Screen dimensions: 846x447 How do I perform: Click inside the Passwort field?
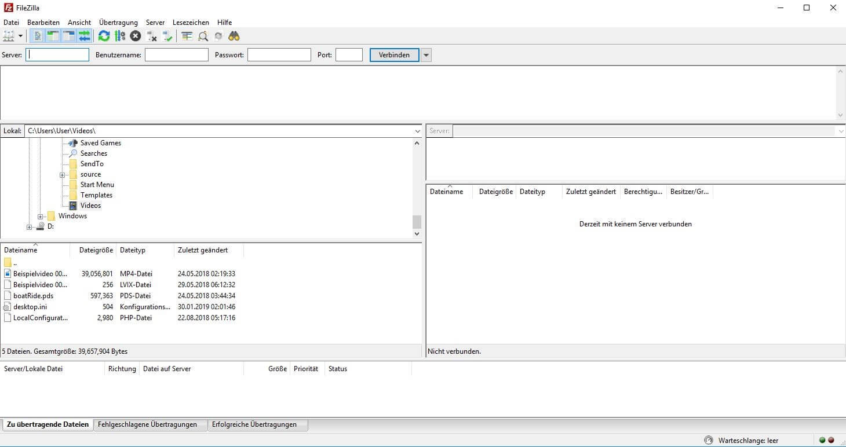tap(278, 54)
